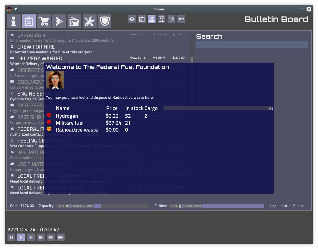Click the crew person icon beside CREW FOR HIRE

click(12, 46)
